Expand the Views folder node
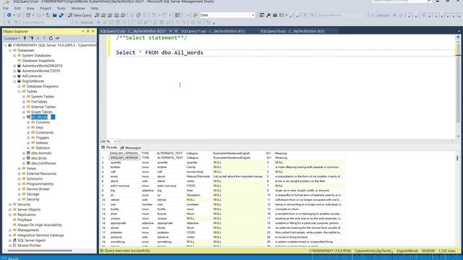This screenshot has width=463, height=260. click(20, 168)
